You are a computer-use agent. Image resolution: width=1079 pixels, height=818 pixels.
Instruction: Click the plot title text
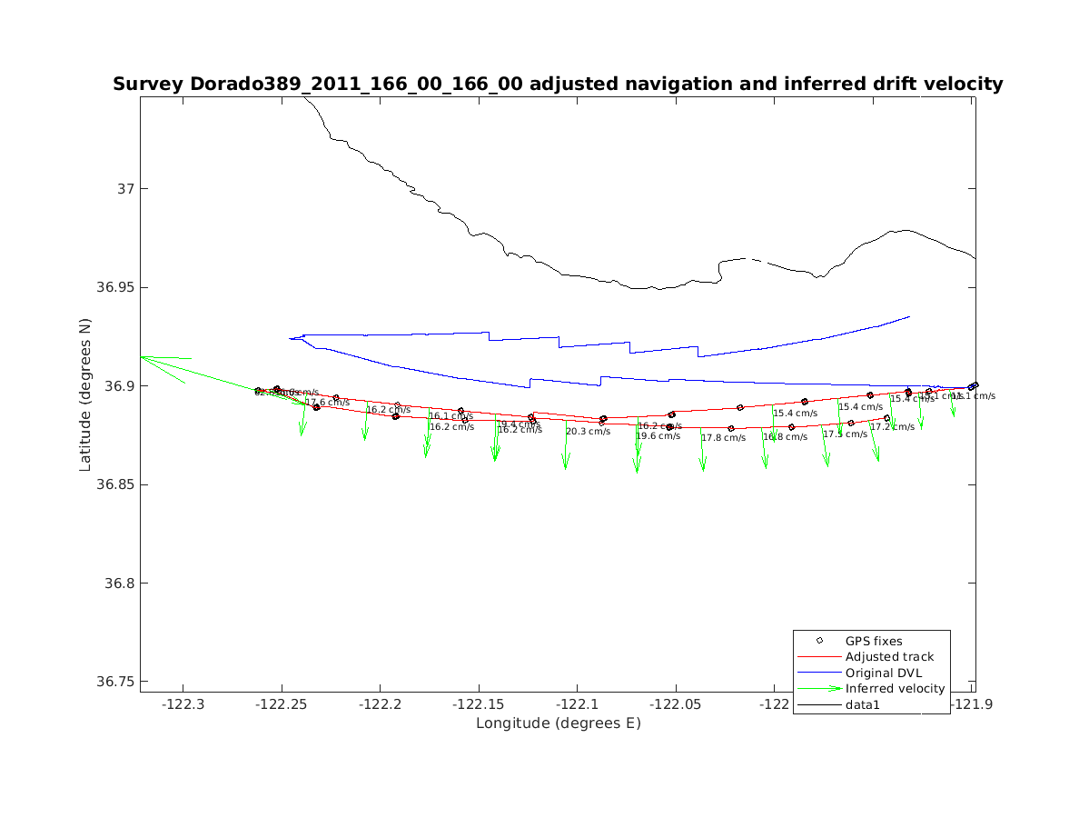coord(558,85)
